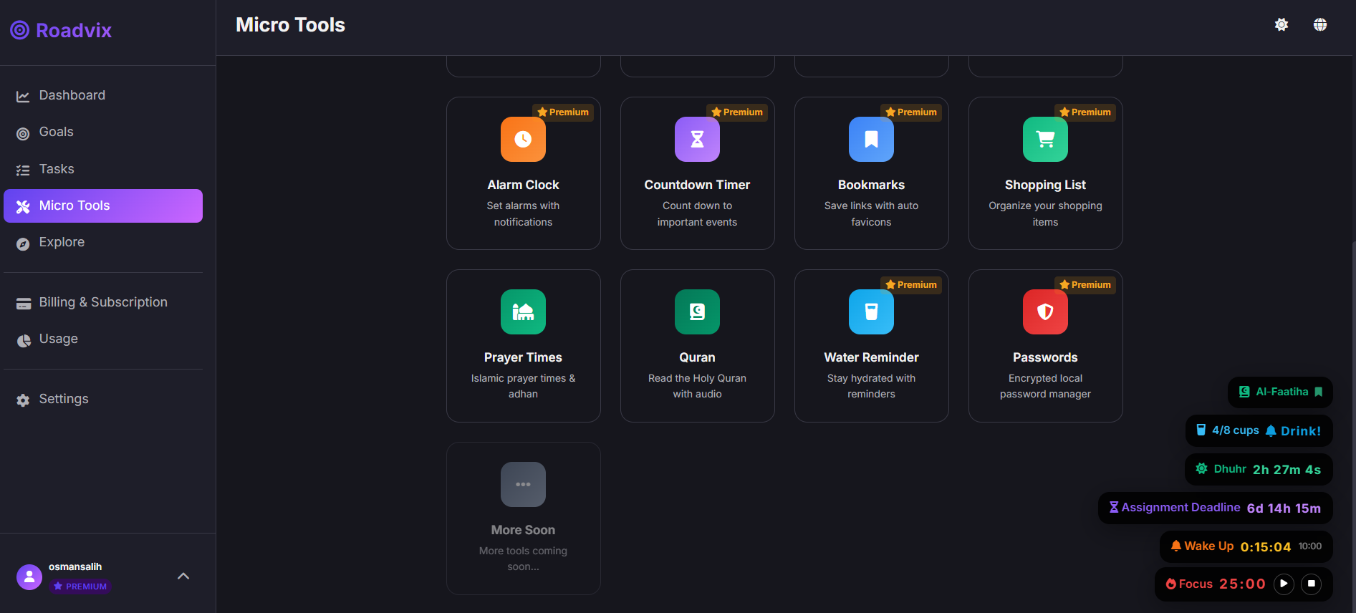This screenshot has height=613, width=1356.
Task: Expand the osmansalih user menu chevron
Action: point(183,576)
